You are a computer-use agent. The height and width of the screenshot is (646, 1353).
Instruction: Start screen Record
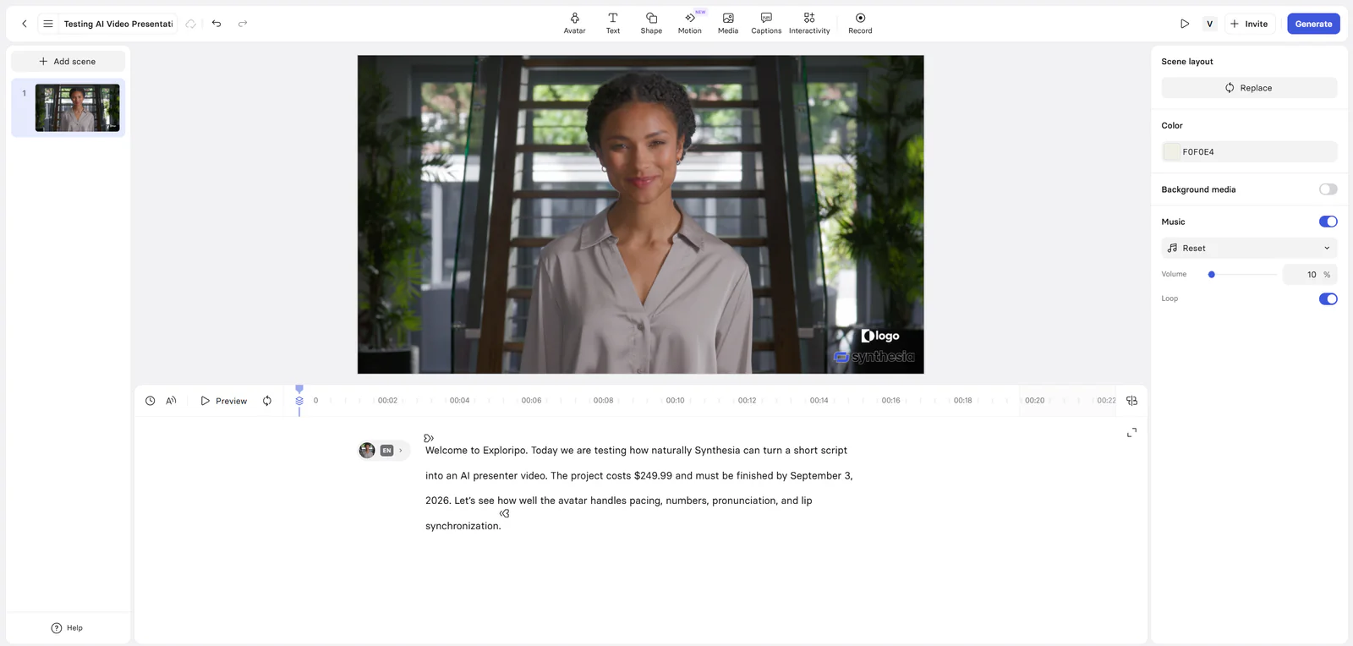[x=860, y=24]
